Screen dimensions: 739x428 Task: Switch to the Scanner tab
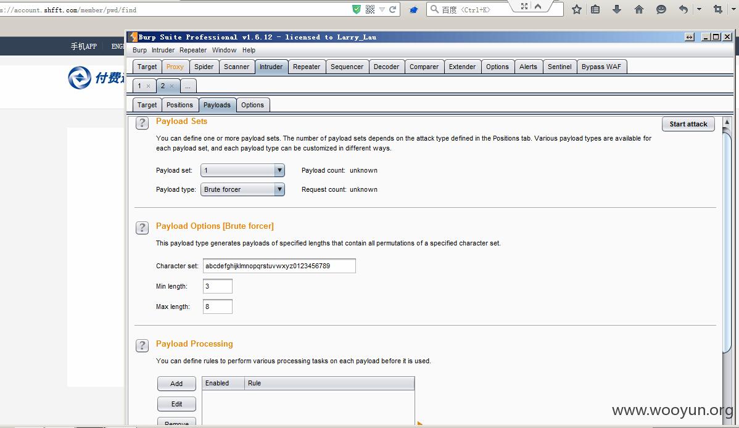click(x=237, y=67)
